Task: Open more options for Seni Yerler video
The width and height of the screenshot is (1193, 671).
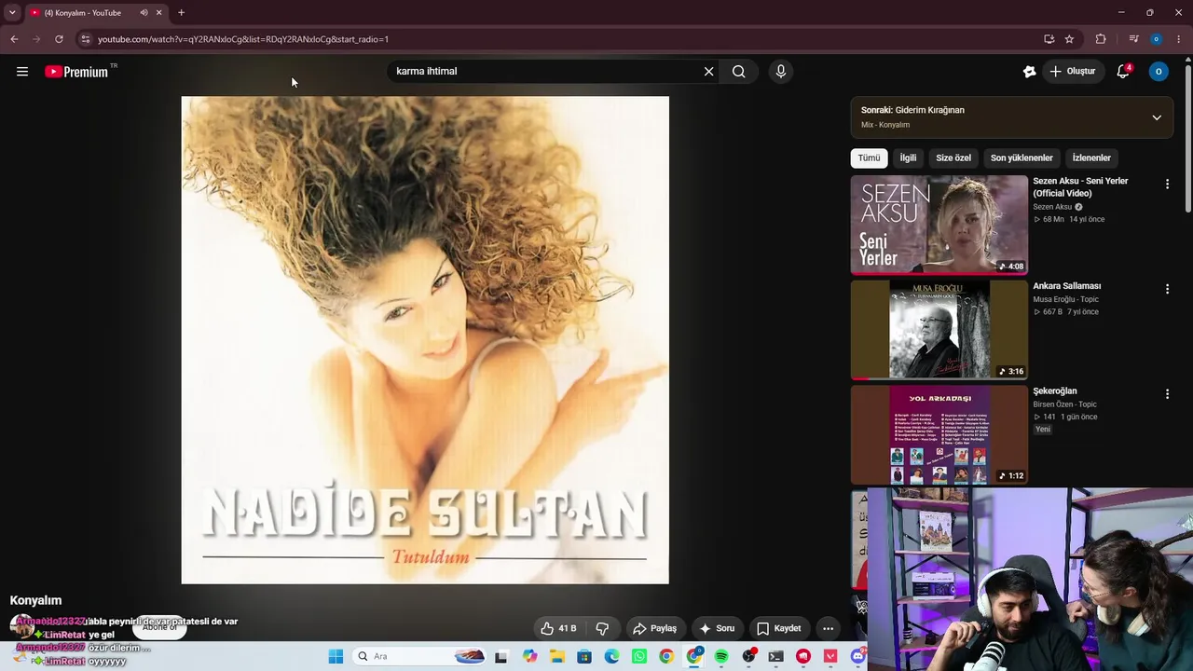Action: point(1167,185)
